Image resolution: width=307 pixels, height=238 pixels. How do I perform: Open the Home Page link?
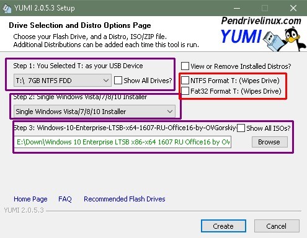[x=30, y=199]
